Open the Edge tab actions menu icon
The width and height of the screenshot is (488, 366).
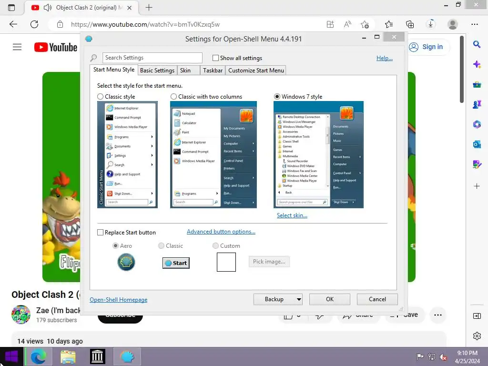[11, 8]
